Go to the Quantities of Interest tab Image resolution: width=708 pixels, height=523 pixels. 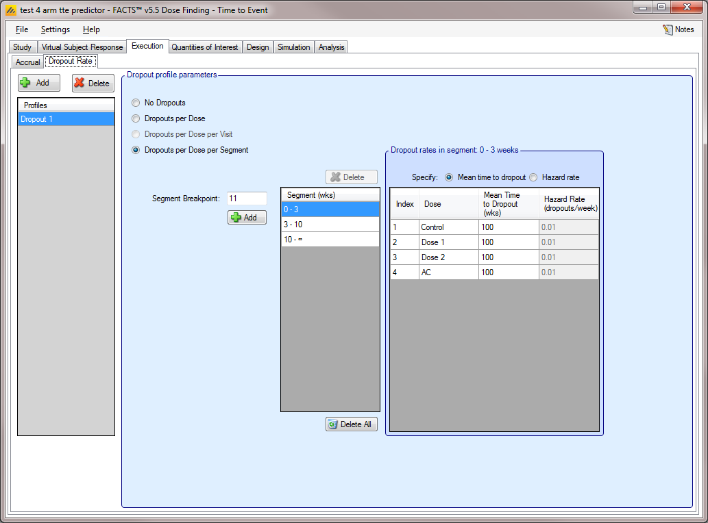pyautogui.click(x=204, y=47)
